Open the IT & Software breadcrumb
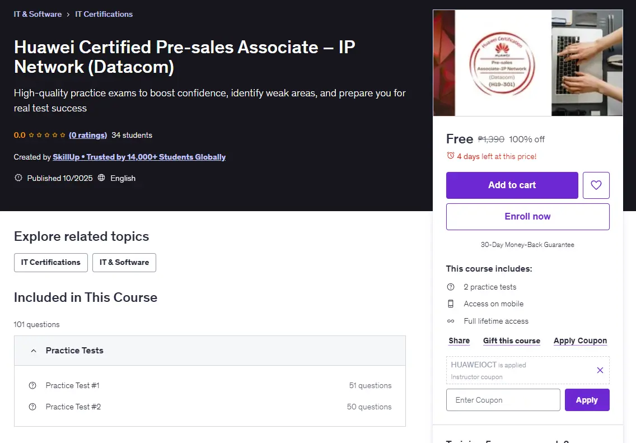636x443 pixels. 38,14
